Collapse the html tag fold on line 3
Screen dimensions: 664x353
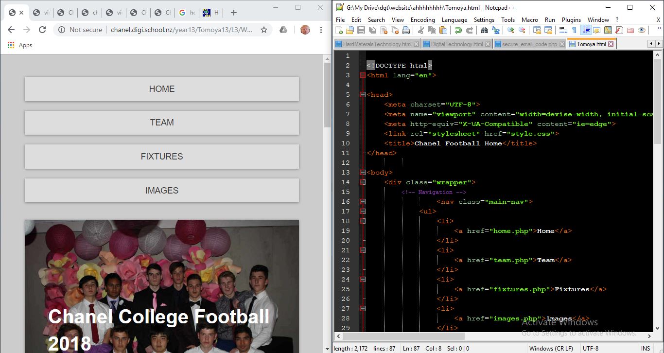click(x=363, y=75)
